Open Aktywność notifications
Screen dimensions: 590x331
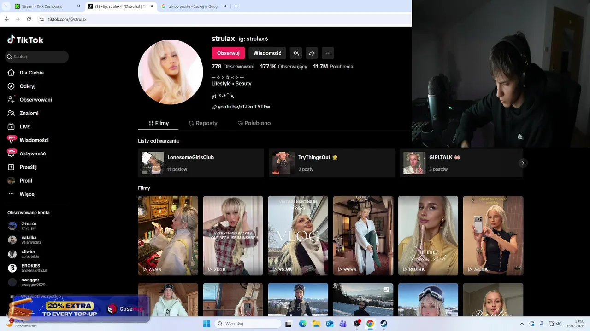(32, 154)
